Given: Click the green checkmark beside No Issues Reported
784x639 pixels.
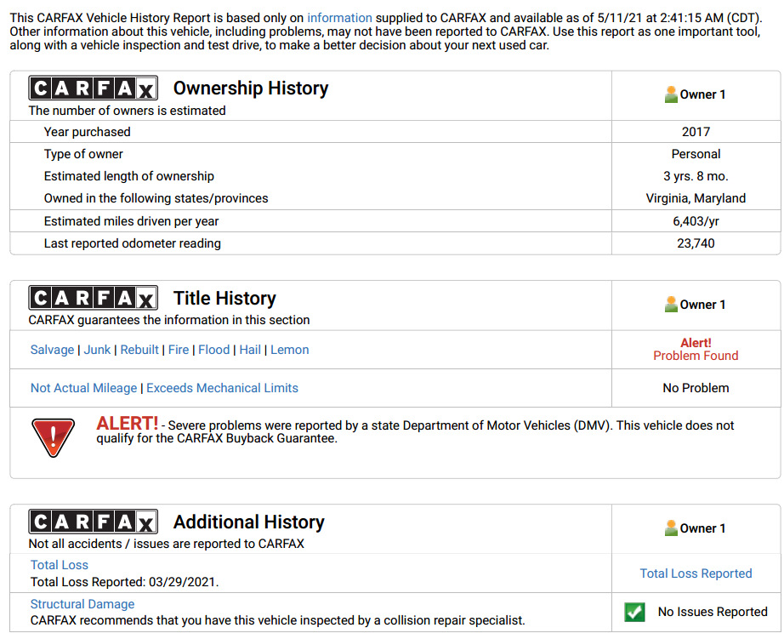Looking at the screenshot, I should 634,612.
